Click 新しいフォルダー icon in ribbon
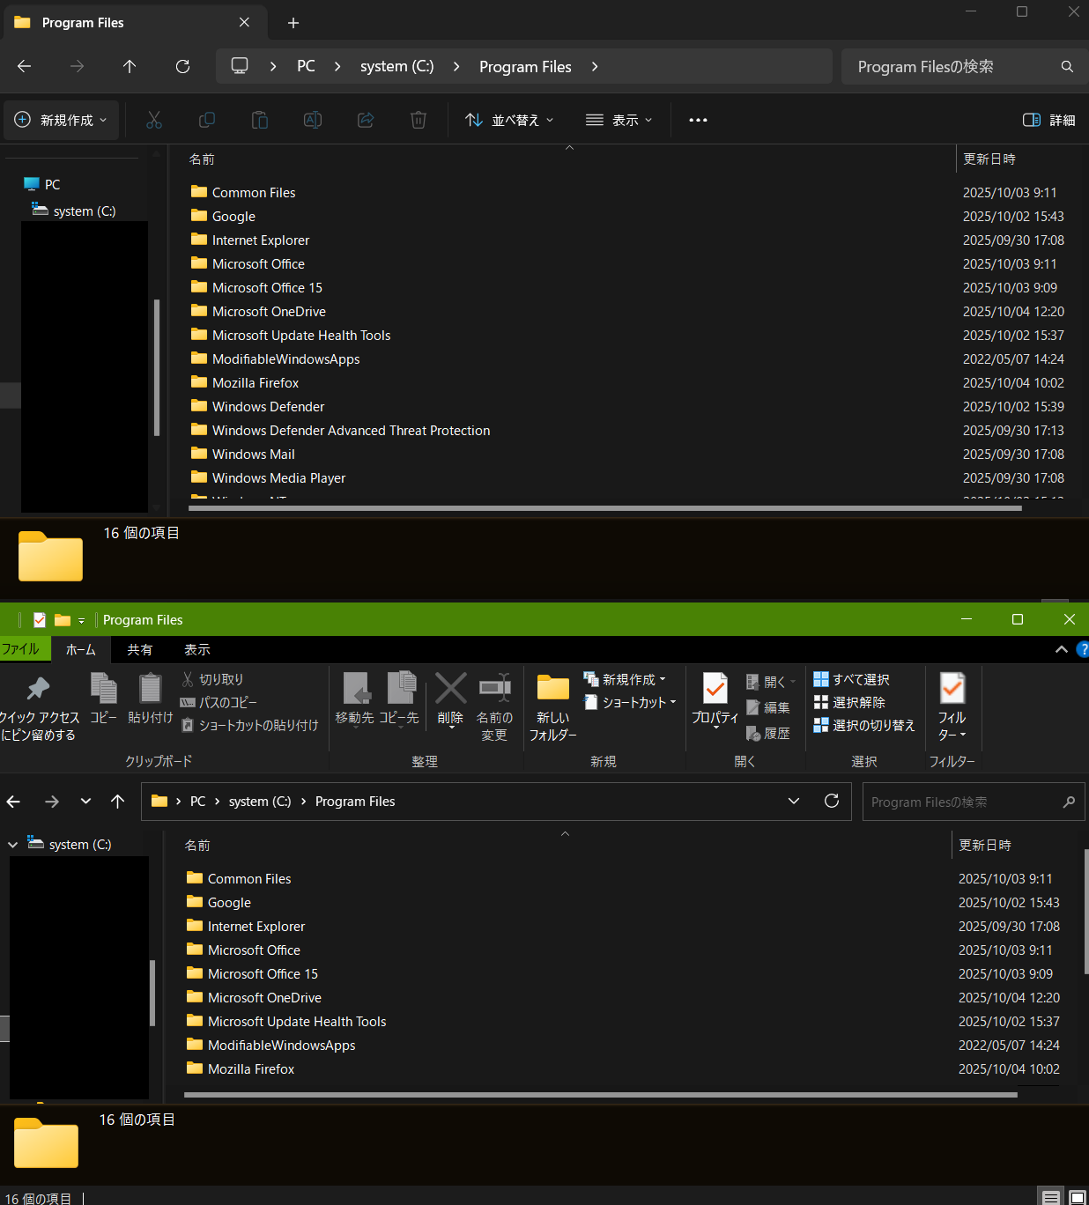 pos(553,689)
